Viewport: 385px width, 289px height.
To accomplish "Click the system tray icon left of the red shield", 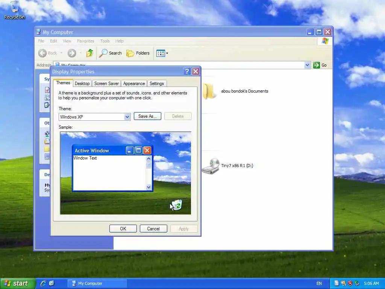I will pos(343,283).
